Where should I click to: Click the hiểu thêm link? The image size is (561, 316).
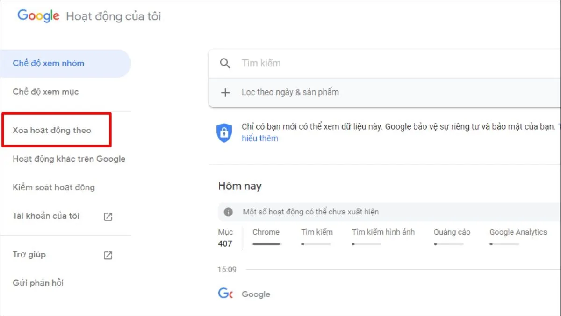pos(260,138)
